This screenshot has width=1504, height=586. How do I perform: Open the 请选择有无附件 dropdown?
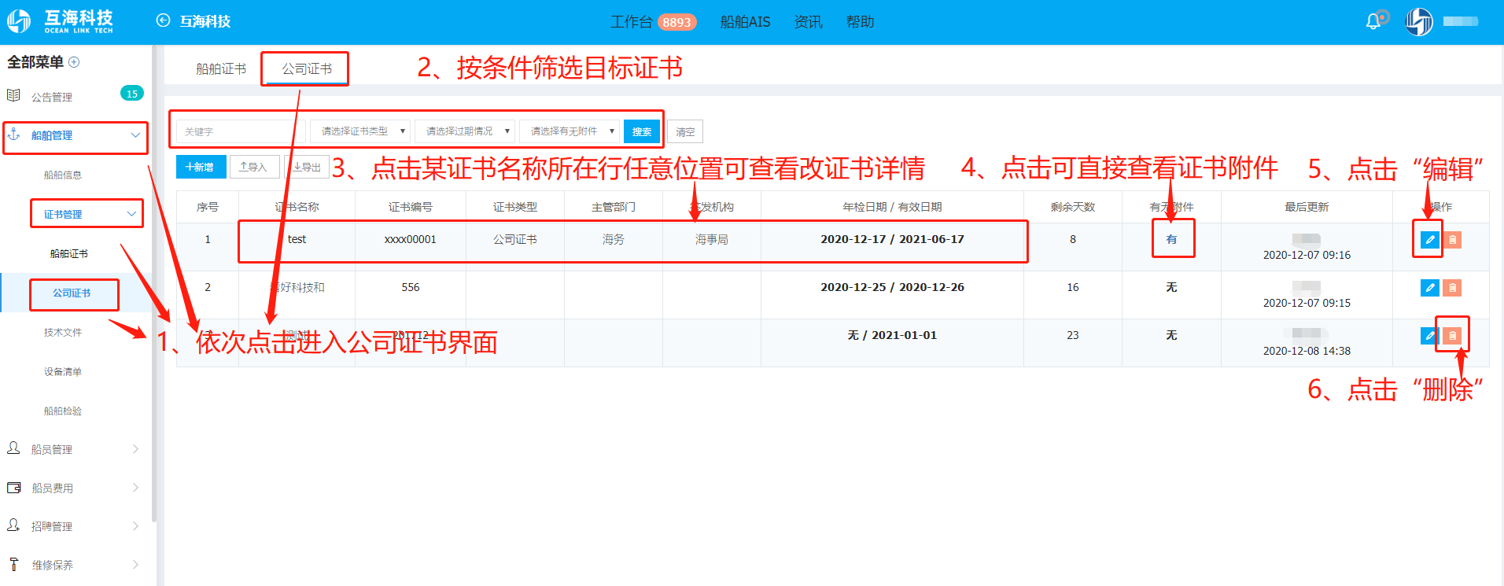pos(569,131)
